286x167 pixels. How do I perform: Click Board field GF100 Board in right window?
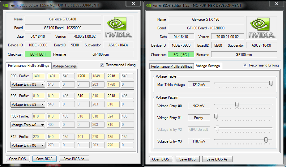coord(206,28)
